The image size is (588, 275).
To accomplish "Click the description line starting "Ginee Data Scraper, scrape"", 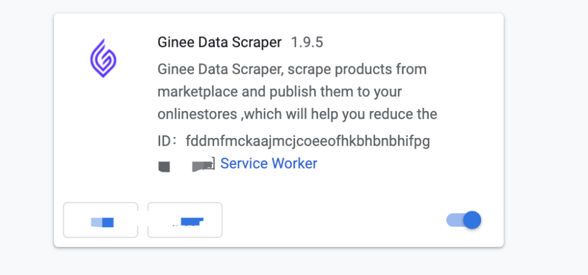I will 292,69.
